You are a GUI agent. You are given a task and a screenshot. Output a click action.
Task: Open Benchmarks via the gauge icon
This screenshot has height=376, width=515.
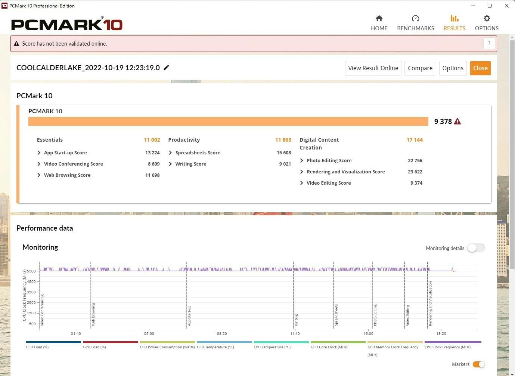pos(415,19)
